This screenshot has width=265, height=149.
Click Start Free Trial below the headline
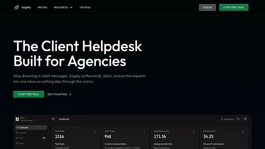[x=28, y=94]
